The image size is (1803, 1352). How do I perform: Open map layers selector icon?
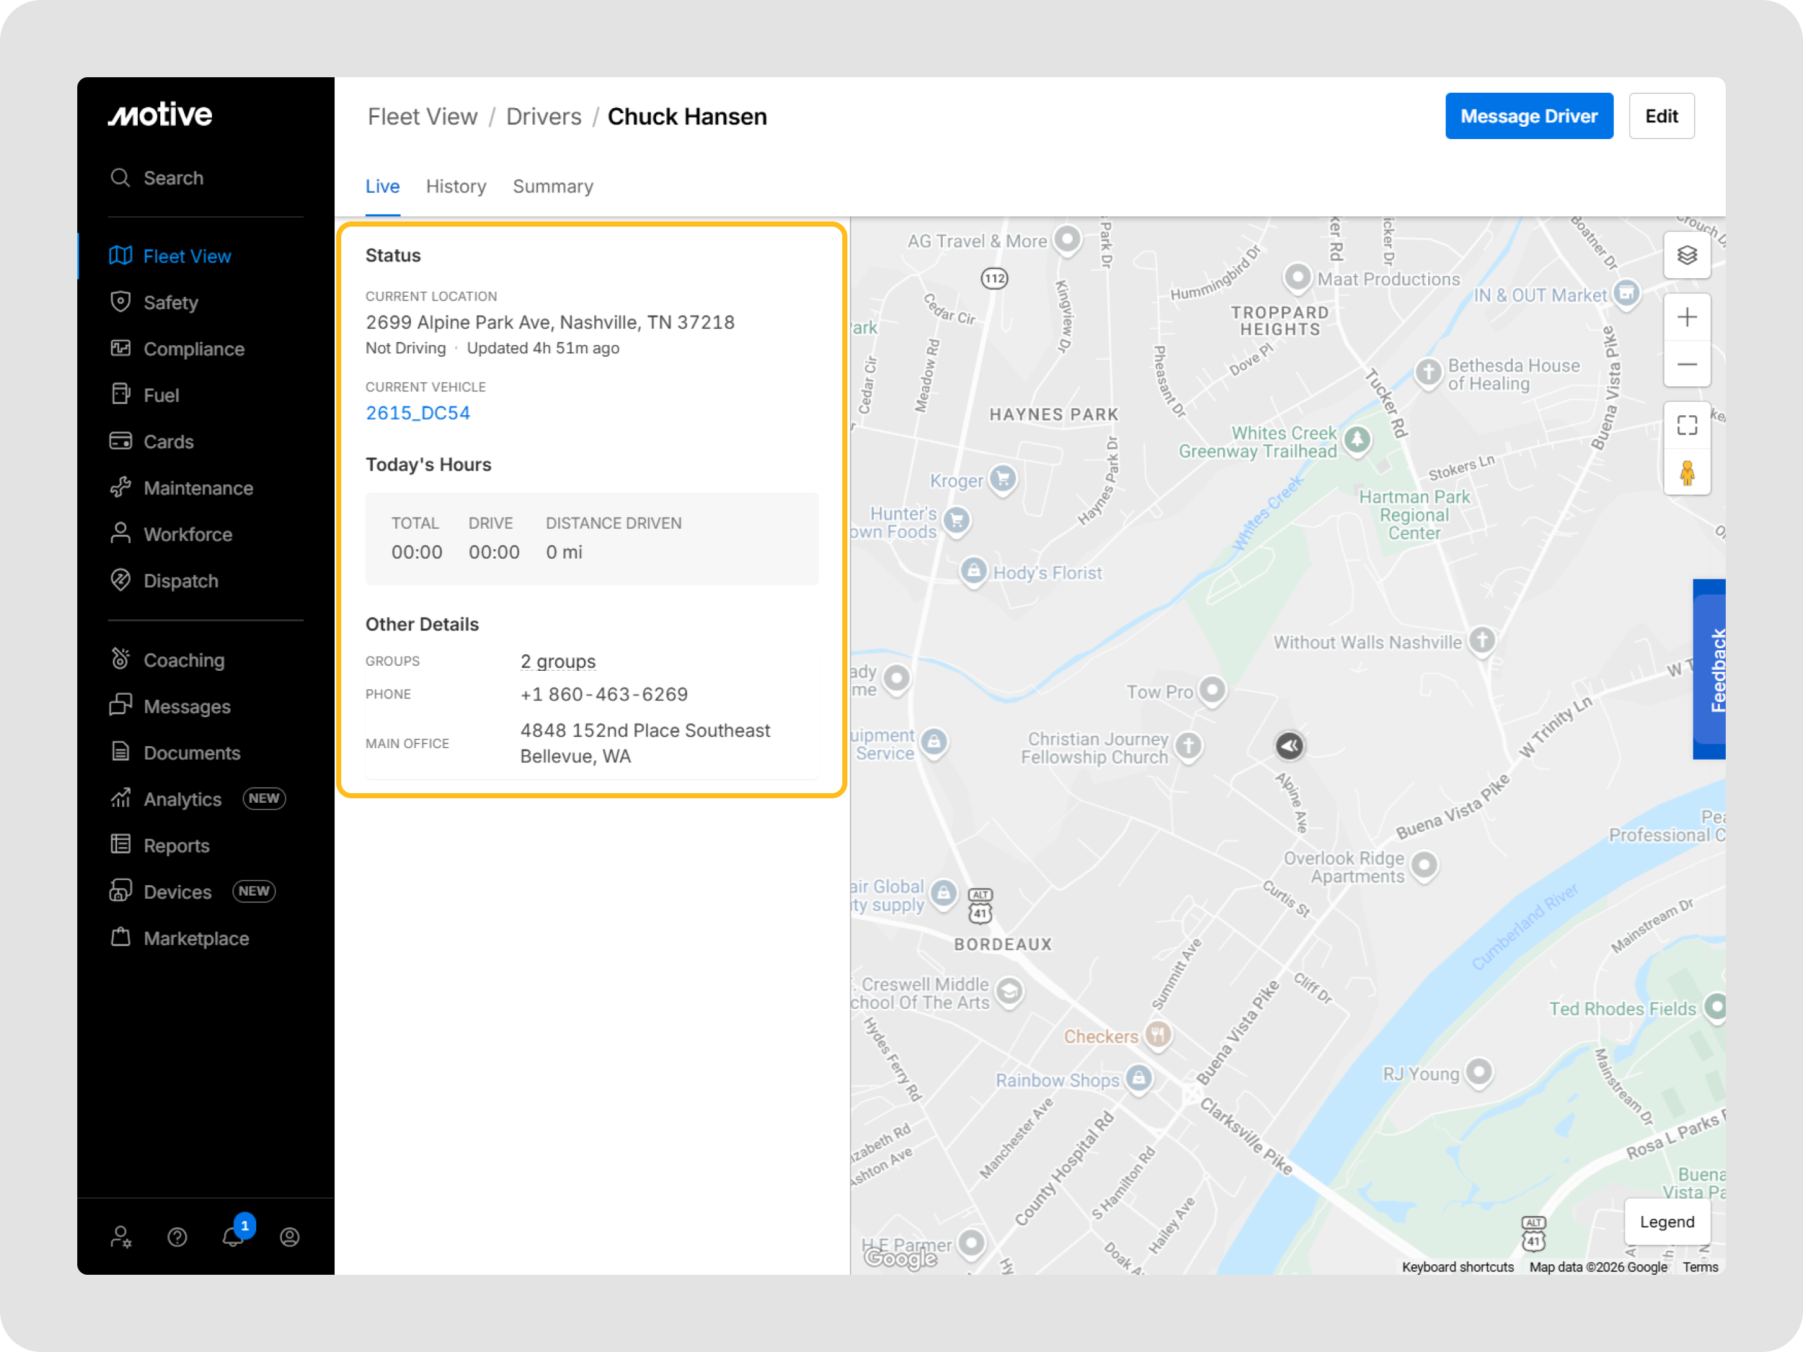[1686, 256]
